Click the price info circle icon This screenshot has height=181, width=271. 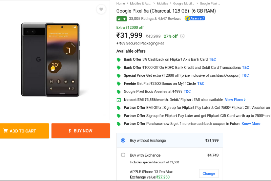pos(182,36)
